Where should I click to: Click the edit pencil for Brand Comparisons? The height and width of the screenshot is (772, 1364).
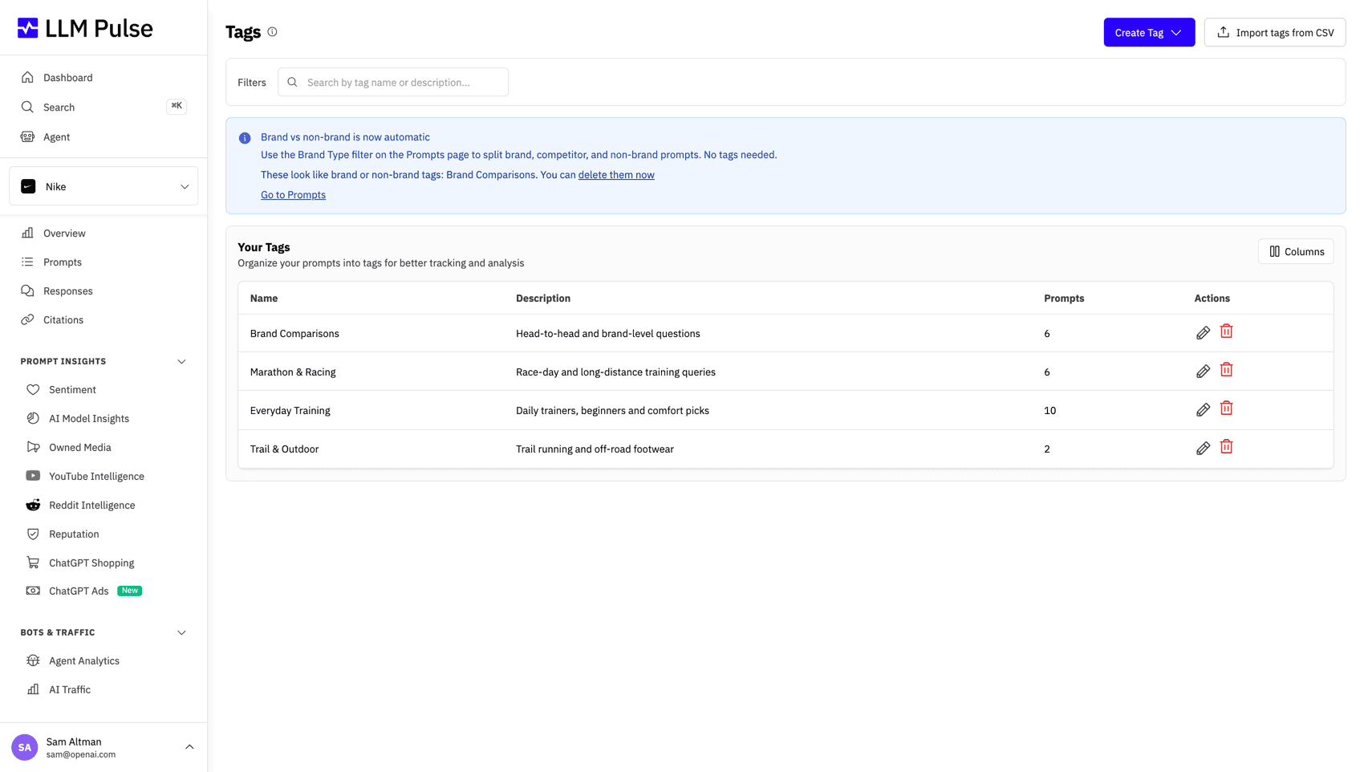[x=1203, y=333]
